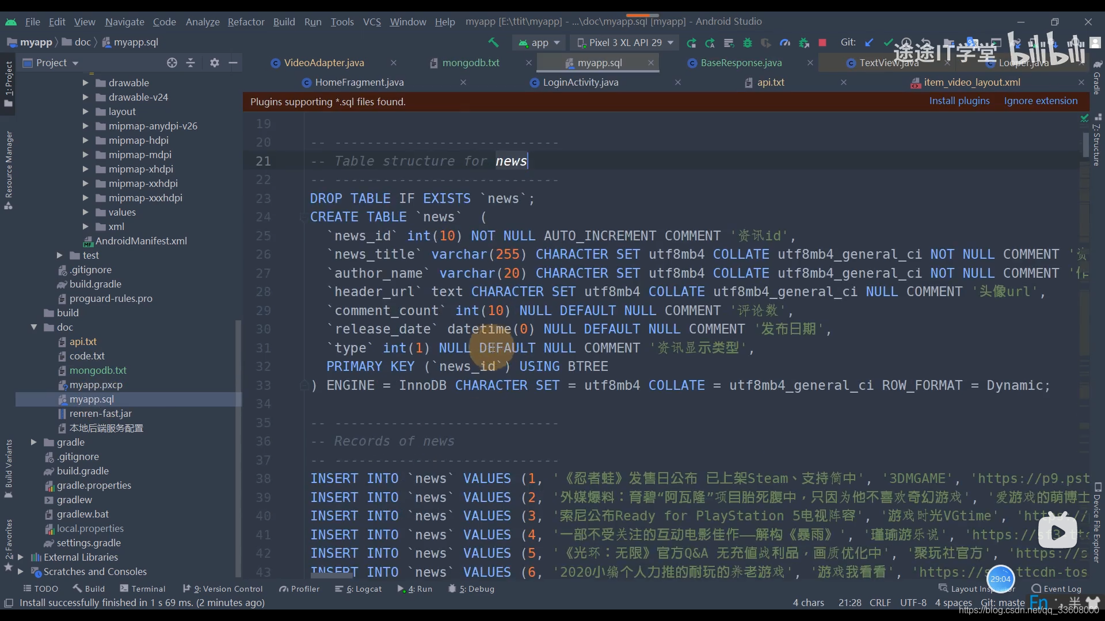Expand the layout folder
The image size is (1105, 621).
[85, 112]
